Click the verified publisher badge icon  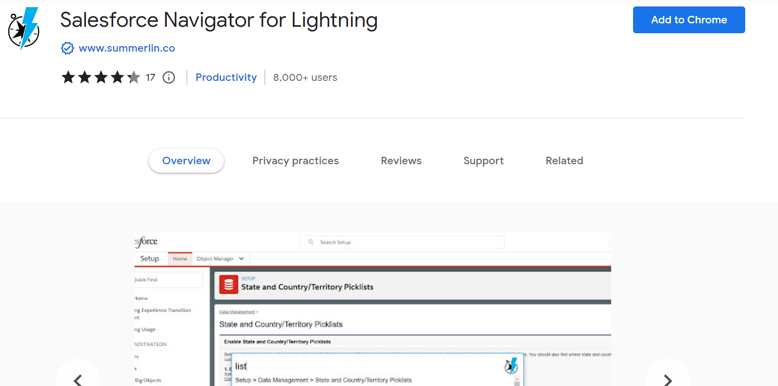point(67,48)
